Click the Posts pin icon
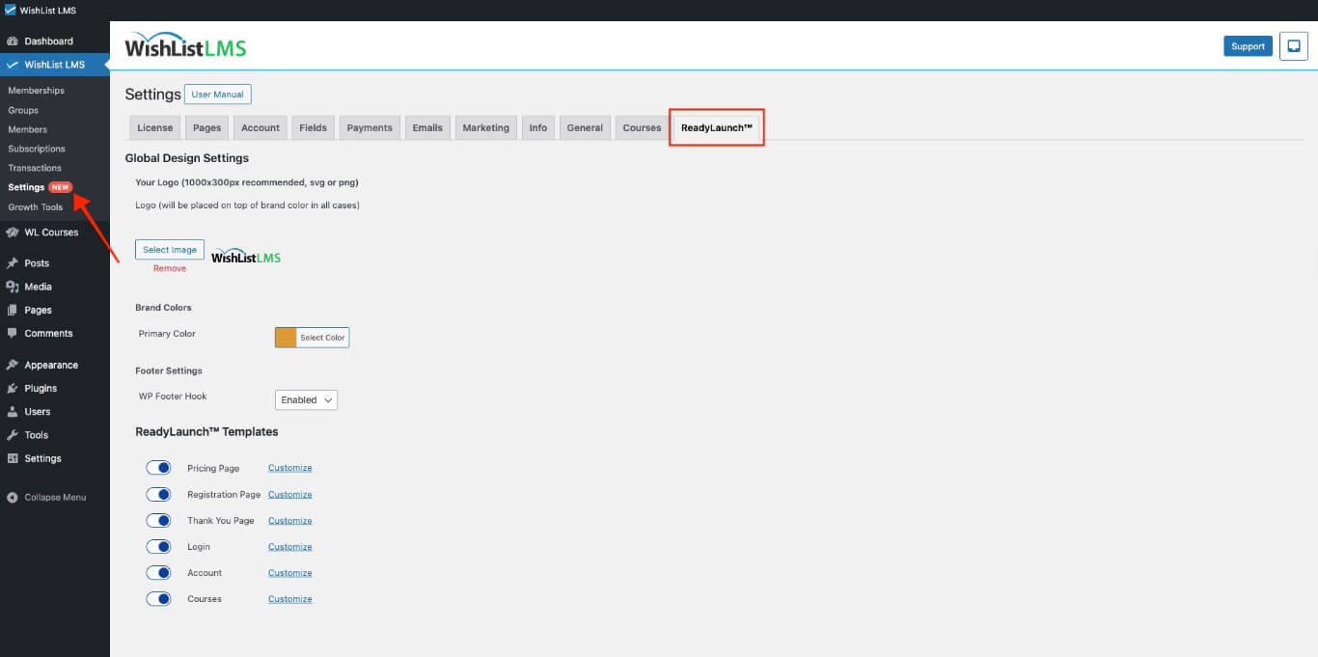 [13, 263]
